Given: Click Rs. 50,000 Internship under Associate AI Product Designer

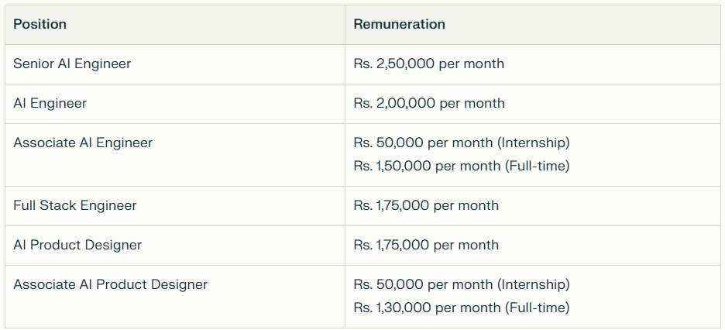Looking at the screenshot, I should [x=462, y=284].
